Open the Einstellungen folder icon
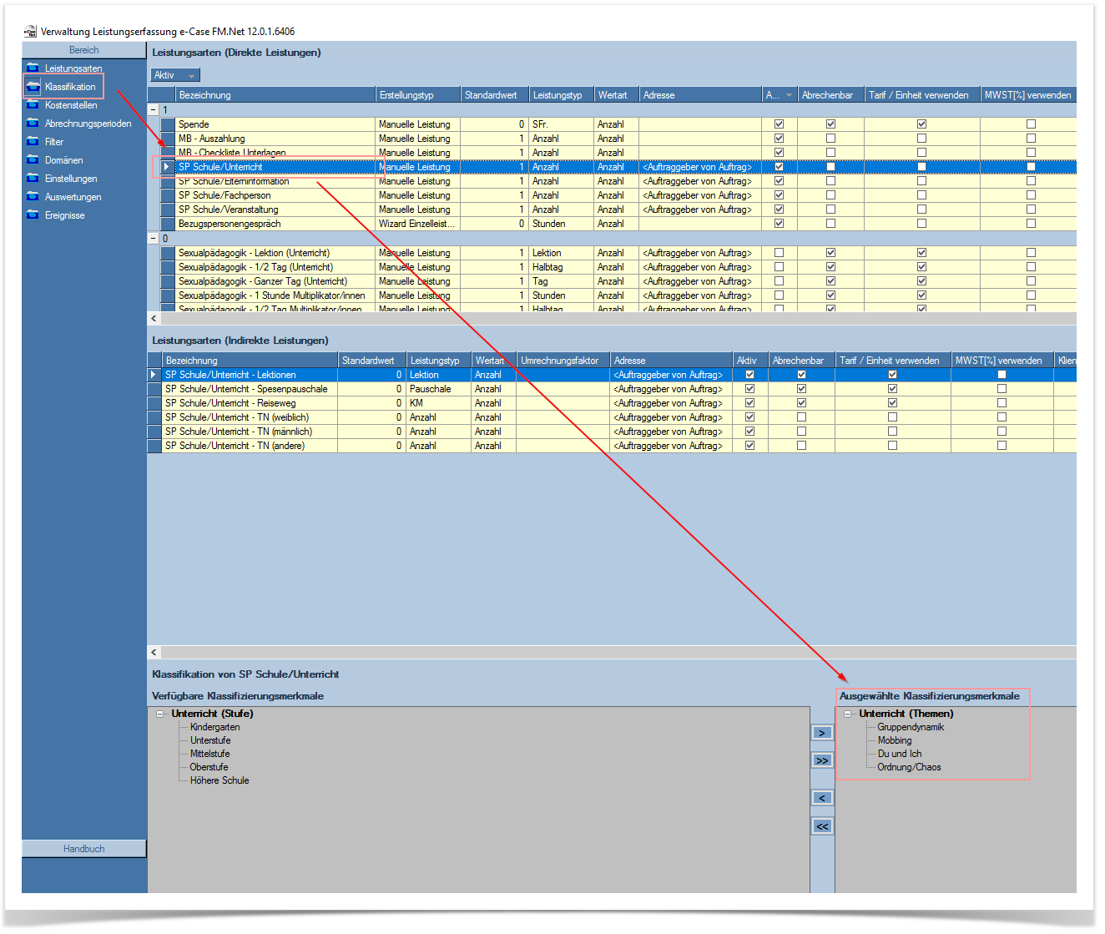The image size is (1105, 934). point(33,178)
